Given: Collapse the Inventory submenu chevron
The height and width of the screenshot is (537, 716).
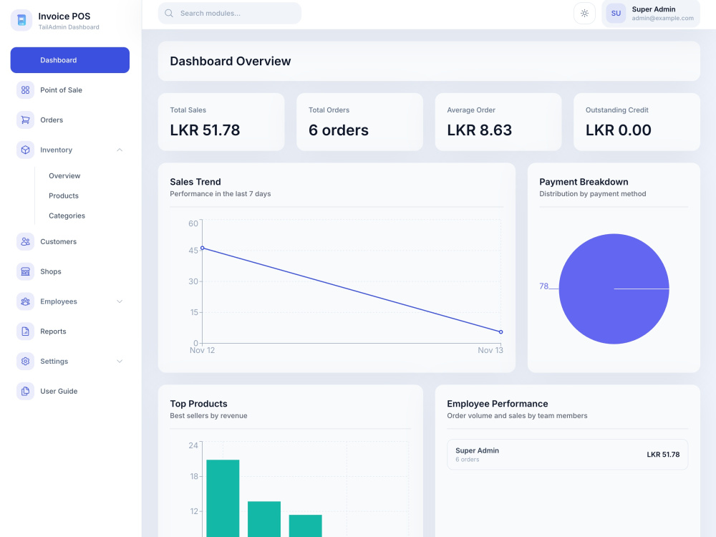Looking at the screenshot, I should [x=120, y=150].
